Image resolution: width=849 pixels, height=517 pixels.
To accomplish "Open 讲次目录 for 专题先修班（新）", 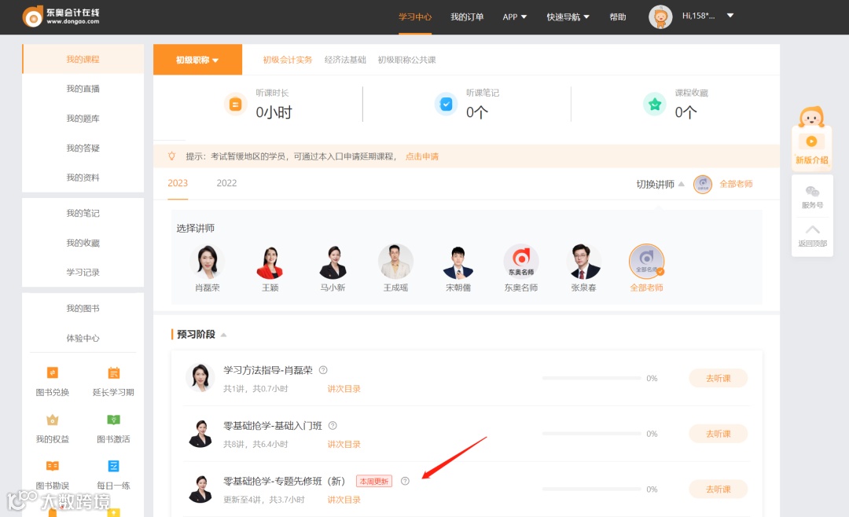I will pyautogui.click(x=344, y=500).
